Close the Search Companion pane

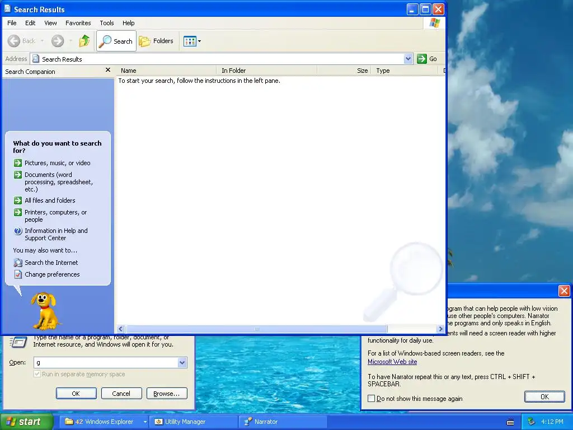coord(108,70)
